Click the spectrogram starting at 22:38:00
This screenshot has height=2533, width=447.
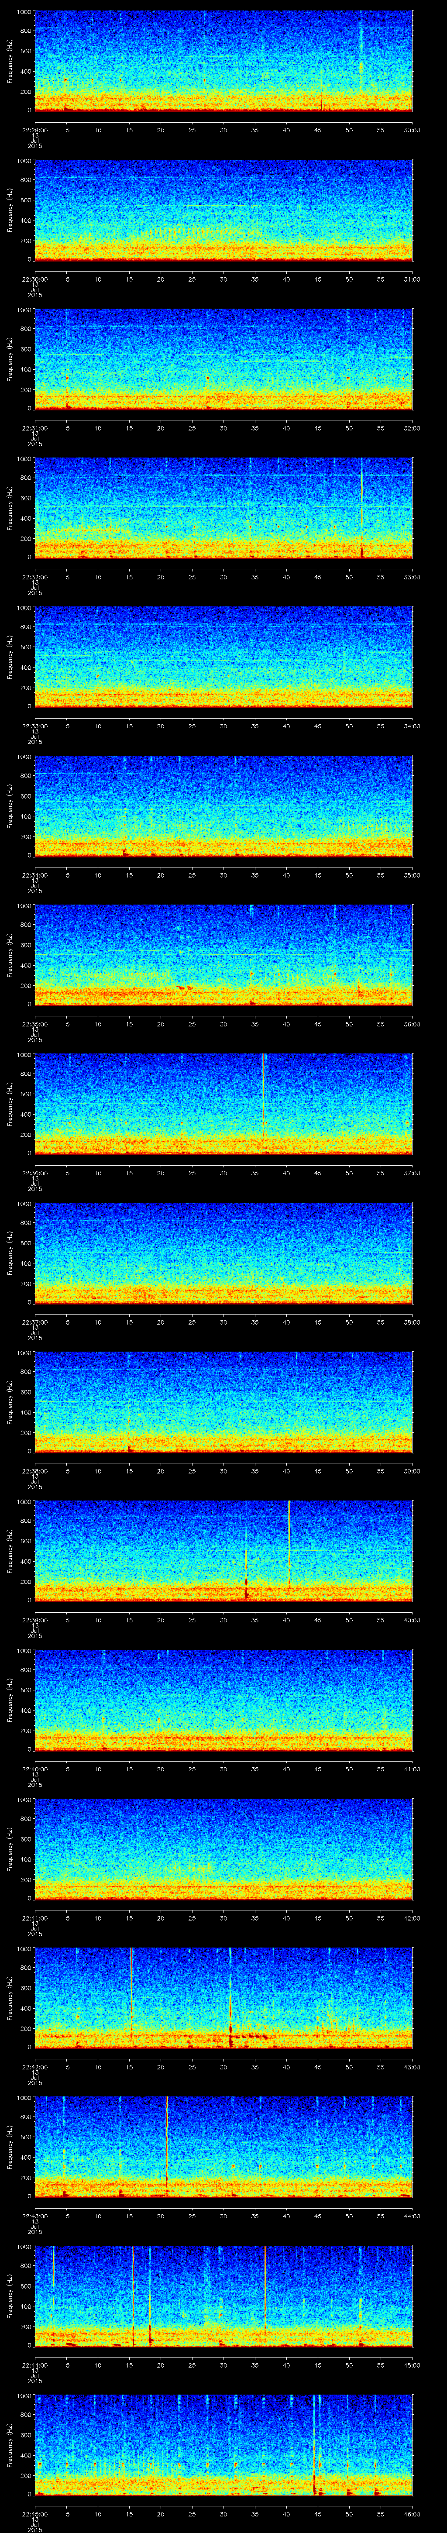point(224,1402)
